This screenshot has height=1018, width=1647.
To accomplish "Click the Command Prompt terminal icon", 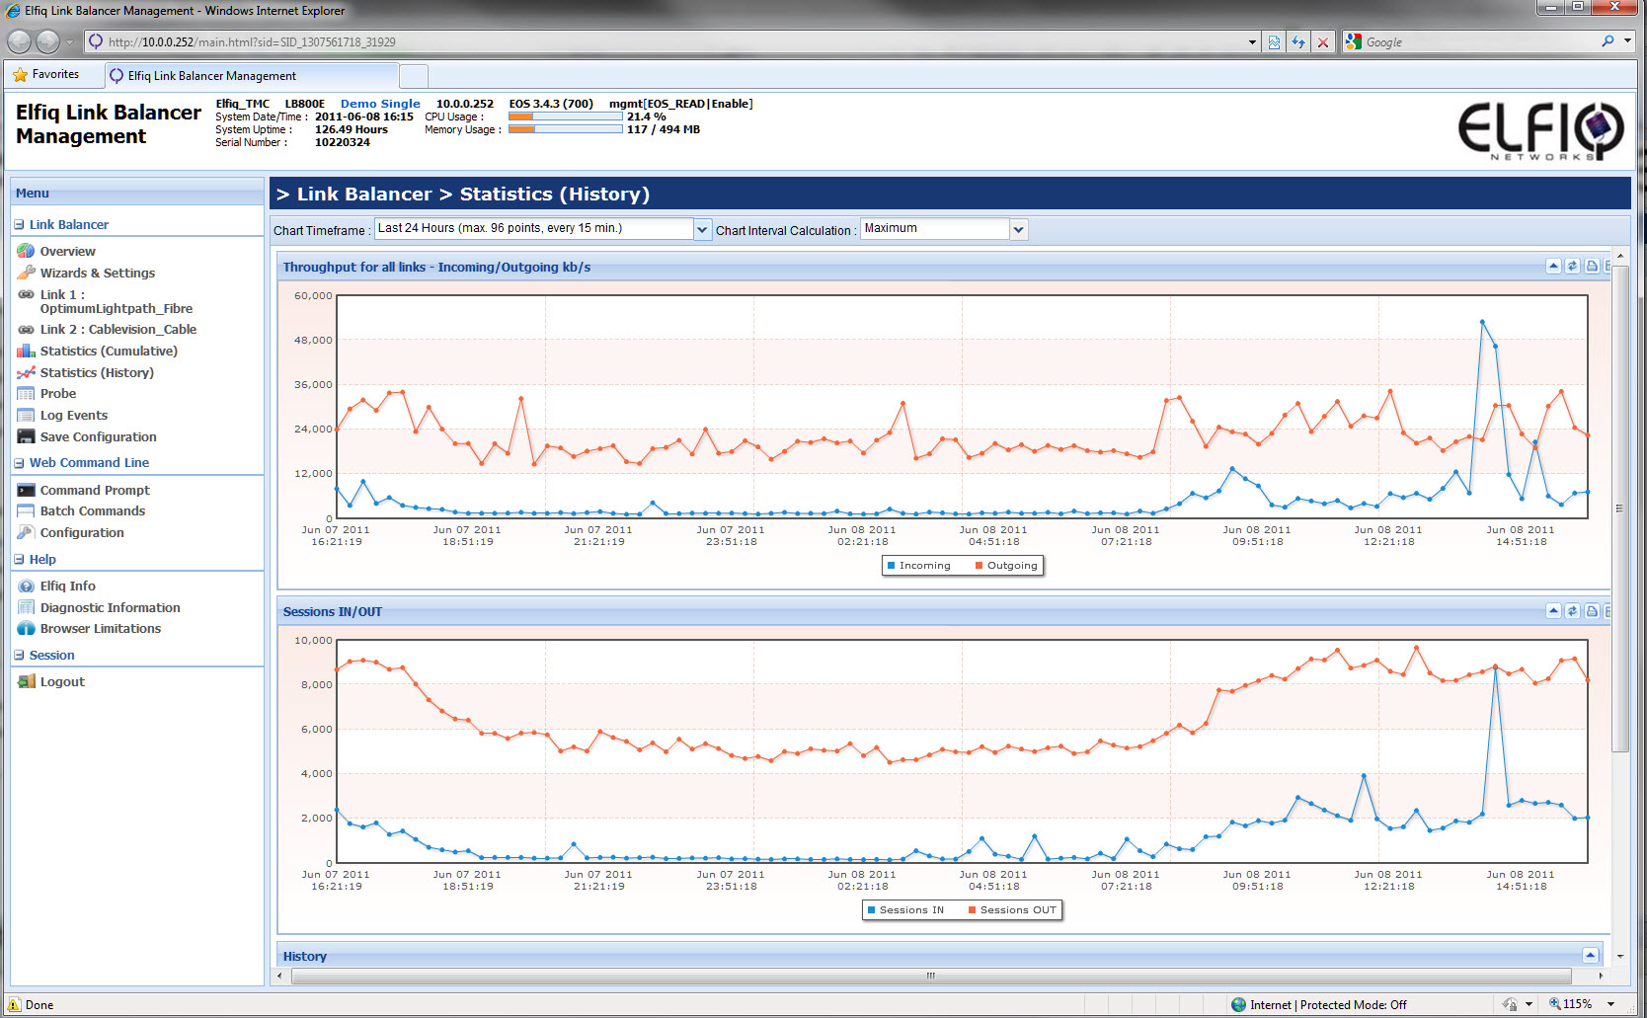I will [x=26, y=490].
